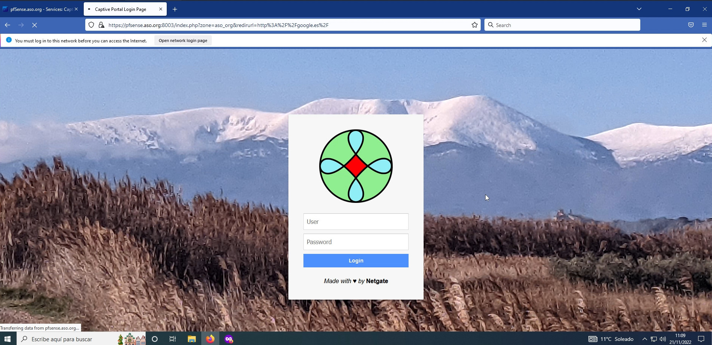Open the Save to Pocket icon
Screen dimensions: 712x345
pos(691,25)
